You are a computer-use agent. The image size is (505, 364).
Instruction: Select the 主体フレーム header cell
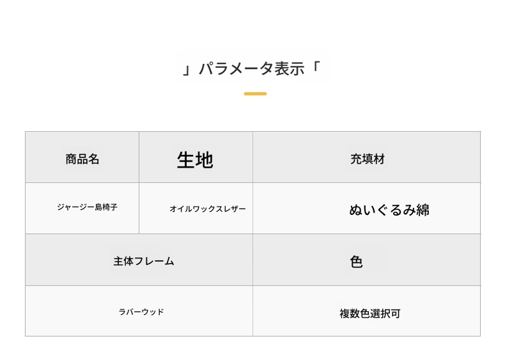click(144, 261)
